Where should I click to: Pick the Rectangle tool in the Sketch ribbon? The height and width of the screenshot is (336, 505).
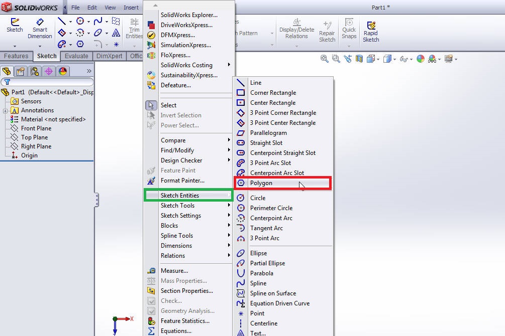(x=61, y=33)
